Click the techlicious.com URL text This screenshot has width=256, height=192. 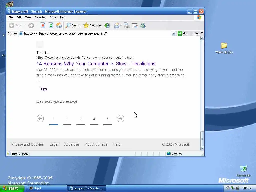pyautogui.click(x=85, y=58)
